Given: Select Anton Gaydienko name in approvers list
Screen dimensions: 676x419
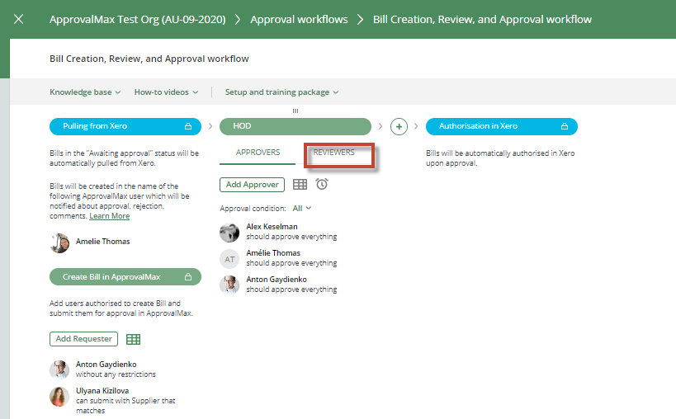Looking at the screenshot, I should (x=277, y=280).
